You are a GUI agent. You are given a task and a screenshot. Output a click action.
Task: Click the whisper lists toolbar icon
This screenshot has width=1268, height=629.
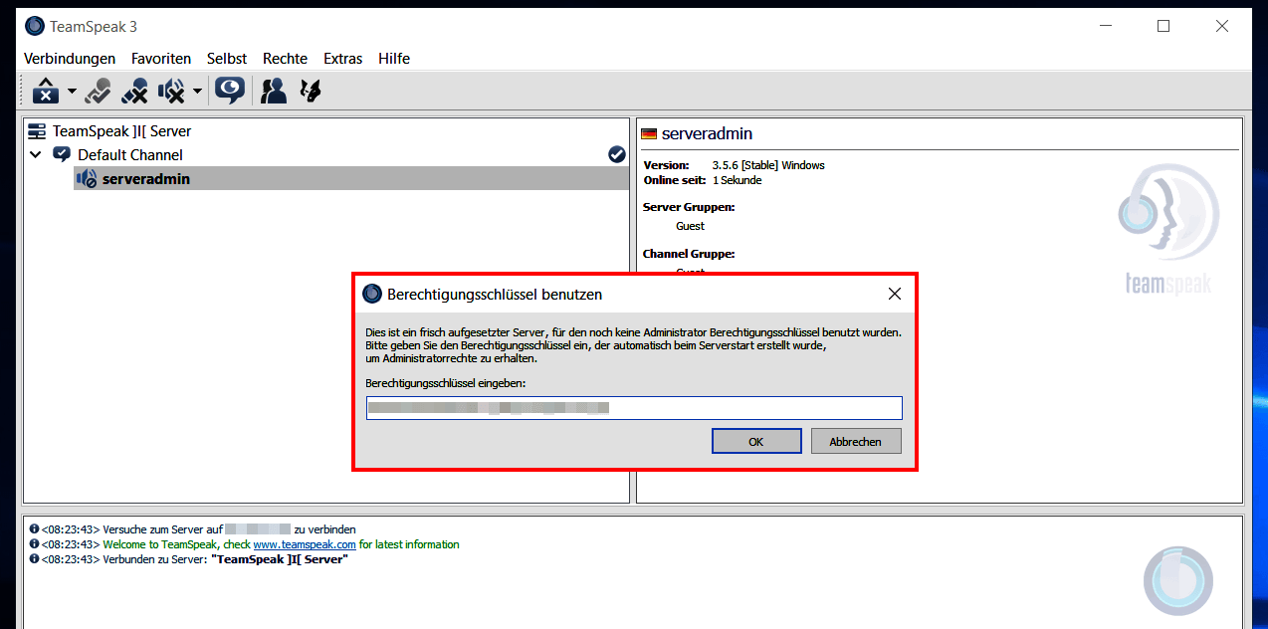pos(309,91)
